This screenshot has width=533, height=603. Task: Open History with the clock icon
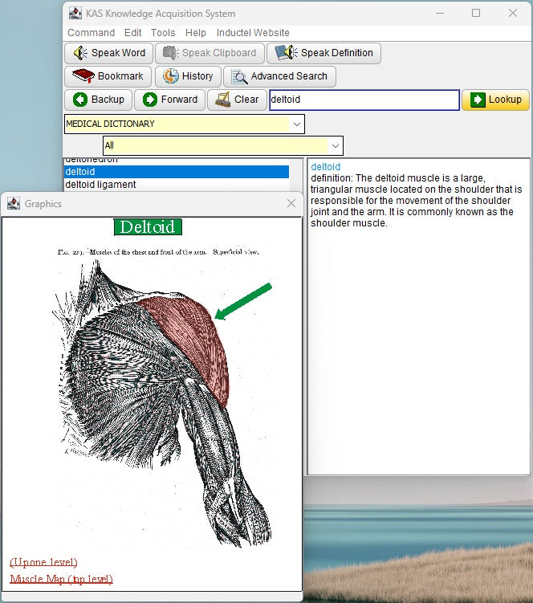pyautogui.click(x=171, y=76)
